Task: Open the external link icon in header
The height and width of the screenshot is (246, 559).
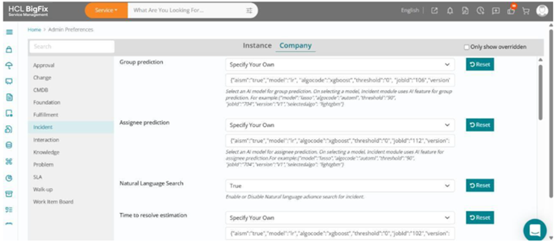Action: pos(434,11)
